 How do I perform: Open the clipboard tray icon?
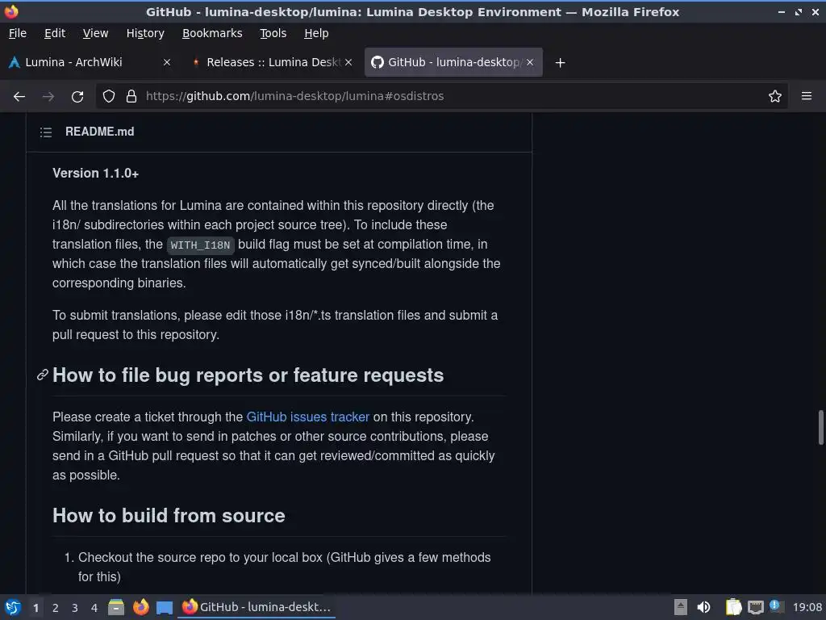pos(733,607)
